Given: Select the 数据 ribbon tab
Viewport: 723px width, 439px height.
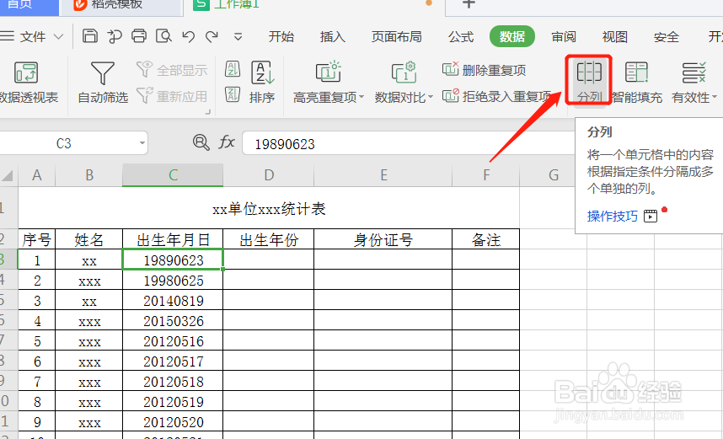Looking at the screenshot, I should point(511,36).
